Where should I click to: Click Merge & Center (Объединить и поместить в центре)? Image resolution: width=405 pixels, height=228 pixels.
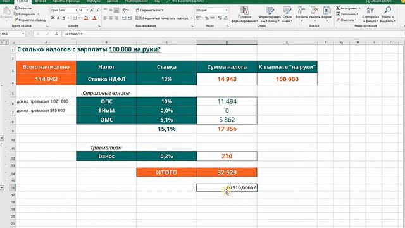coord(162,18)
